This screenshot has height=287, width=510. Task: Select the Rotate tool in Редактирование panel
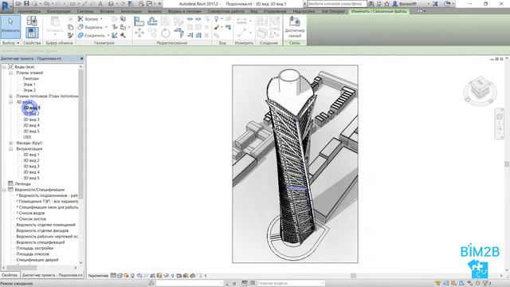(x=166, y=33)
